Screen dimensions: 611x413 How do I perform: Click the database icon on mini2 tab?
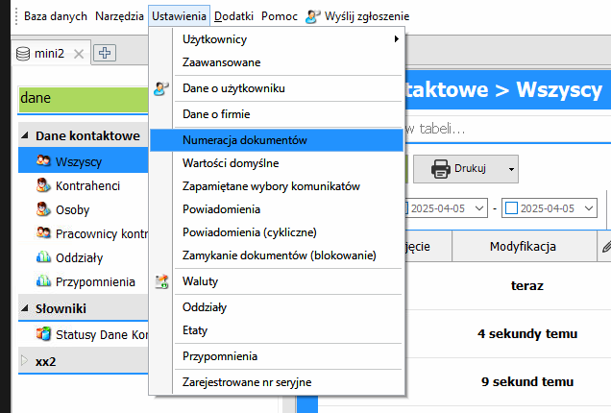tap(23, 54)
